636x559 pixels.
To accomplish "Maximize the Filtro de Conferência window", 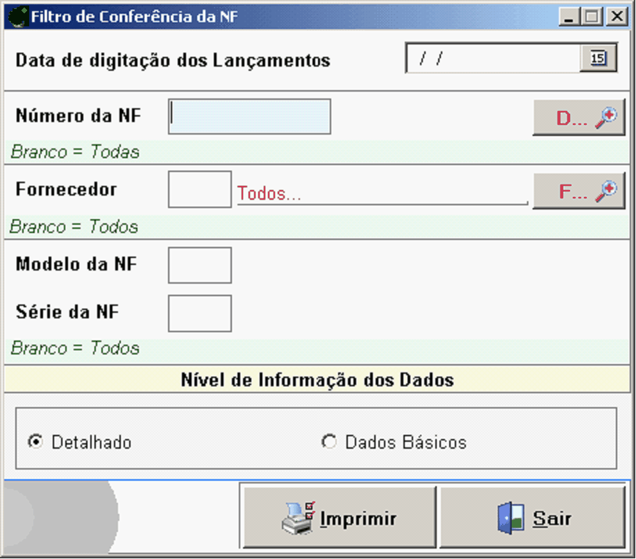I will pyautogui.click(x=592, y=17).
